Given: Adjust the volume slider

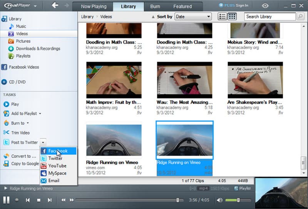Looking at the screenshot, I should [x=238, y=200].
